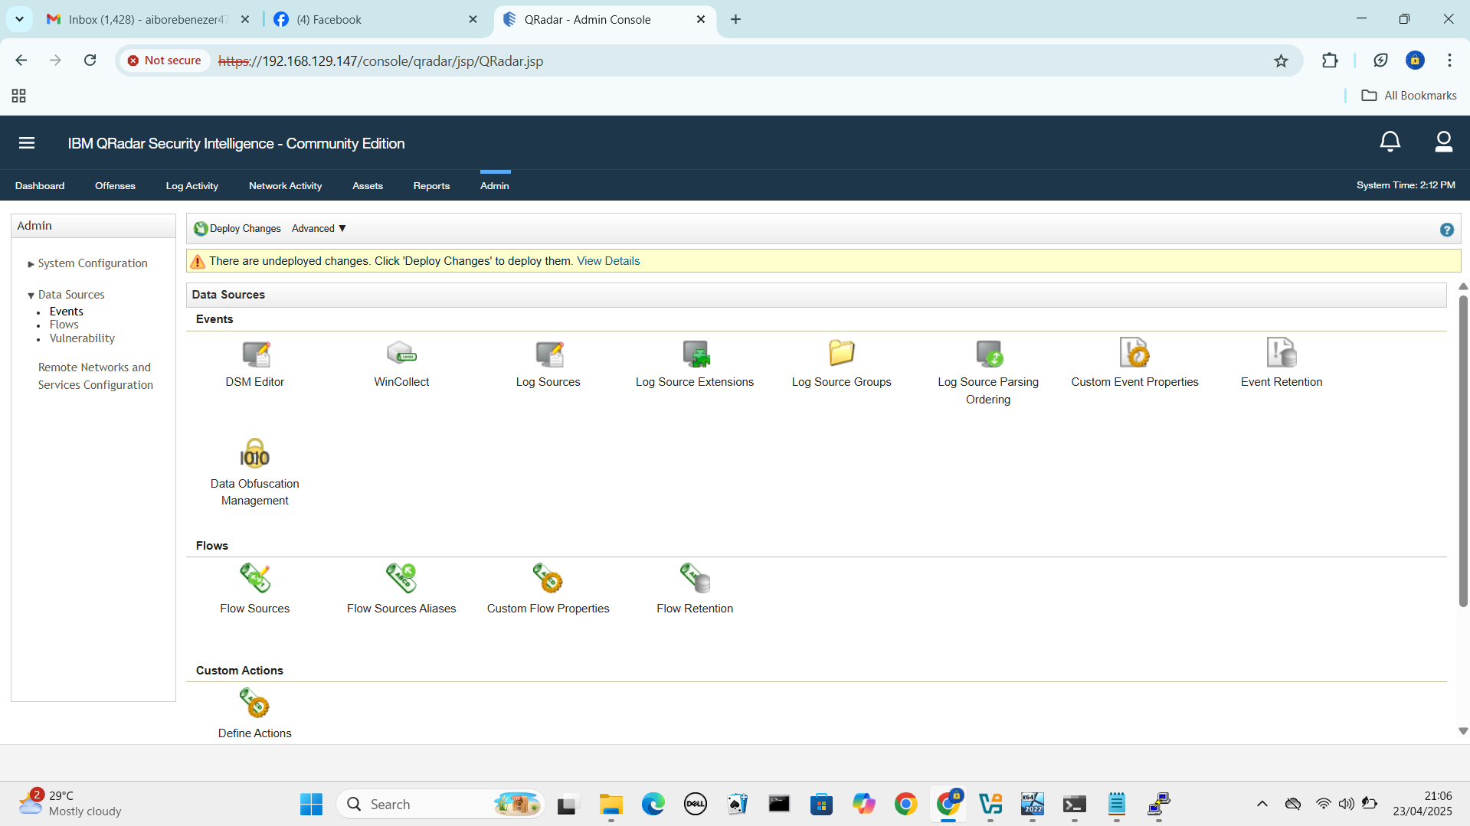Open the Windows Start menu
Image resolution: width=1470 pixels, height=826 pixels.
311,805
